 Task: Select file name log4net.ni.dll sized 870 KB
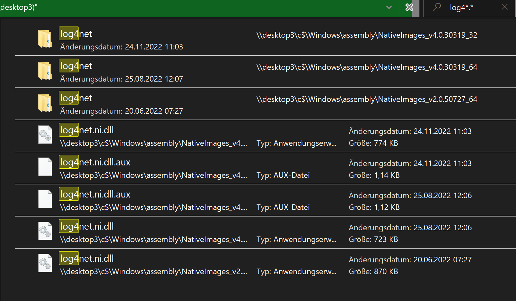(x=87, y=258)
